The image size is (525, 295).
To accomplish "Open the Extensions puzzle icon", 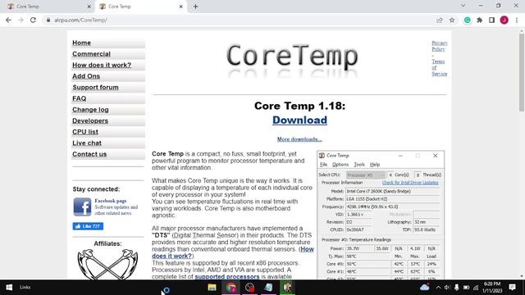I will 479,20.
